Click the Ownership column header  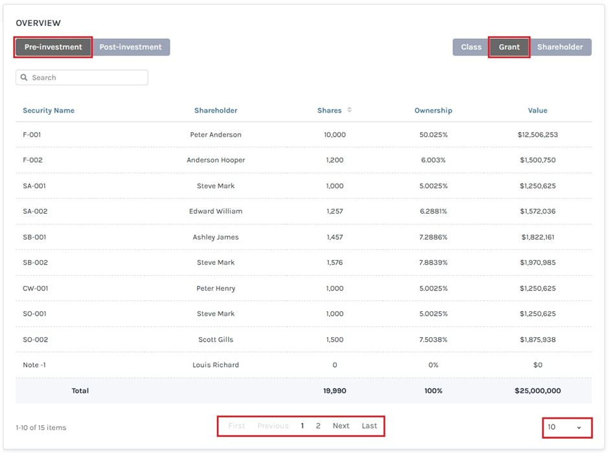(433, 111)
